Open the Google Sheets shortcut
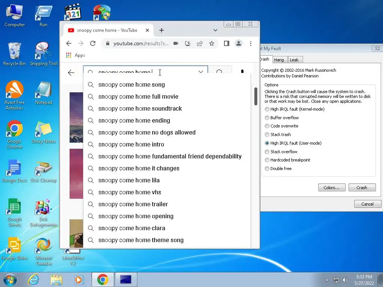 click(x=15, y=212)
